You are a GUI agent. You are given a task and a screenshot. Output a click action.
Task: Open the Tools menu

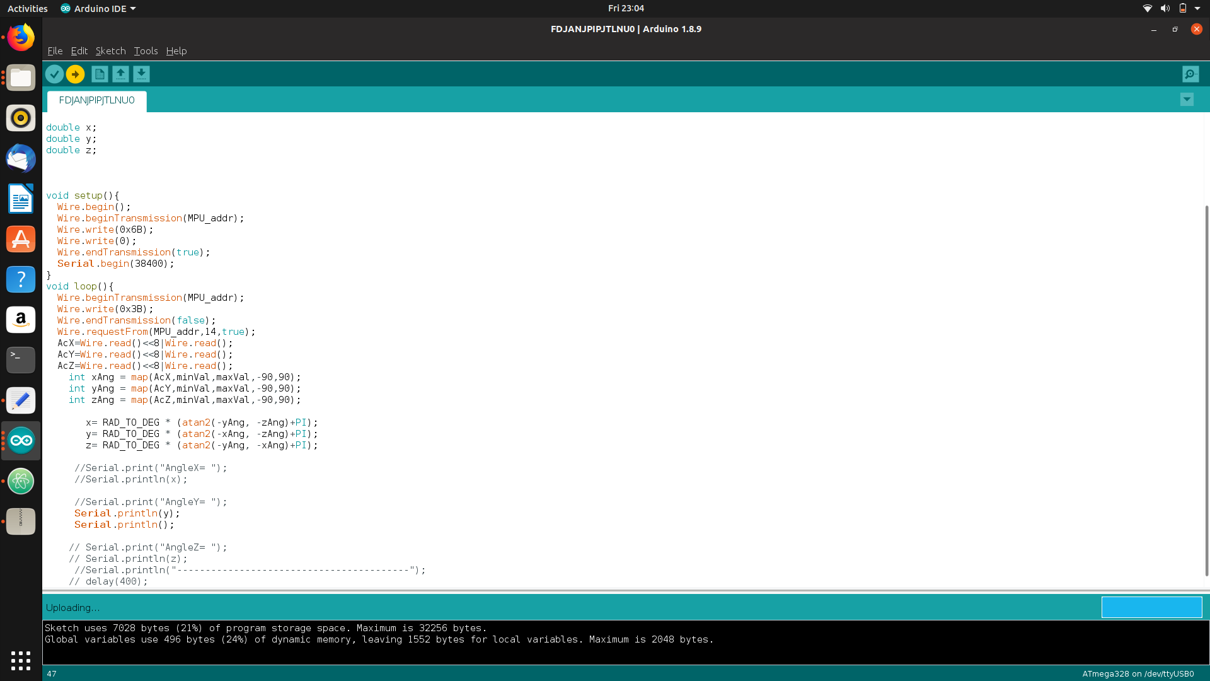(146, 51)
